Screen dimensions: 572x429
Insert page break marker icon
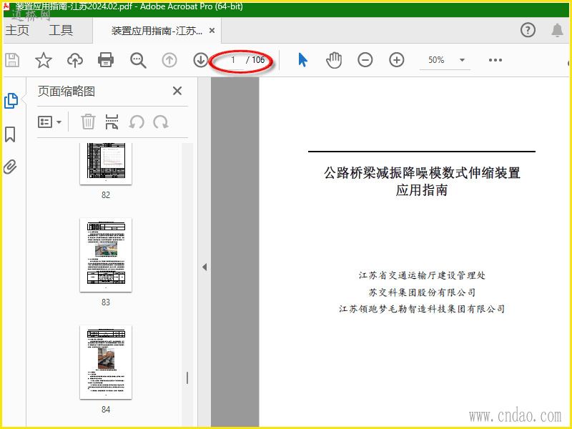[x=112, y=122]
